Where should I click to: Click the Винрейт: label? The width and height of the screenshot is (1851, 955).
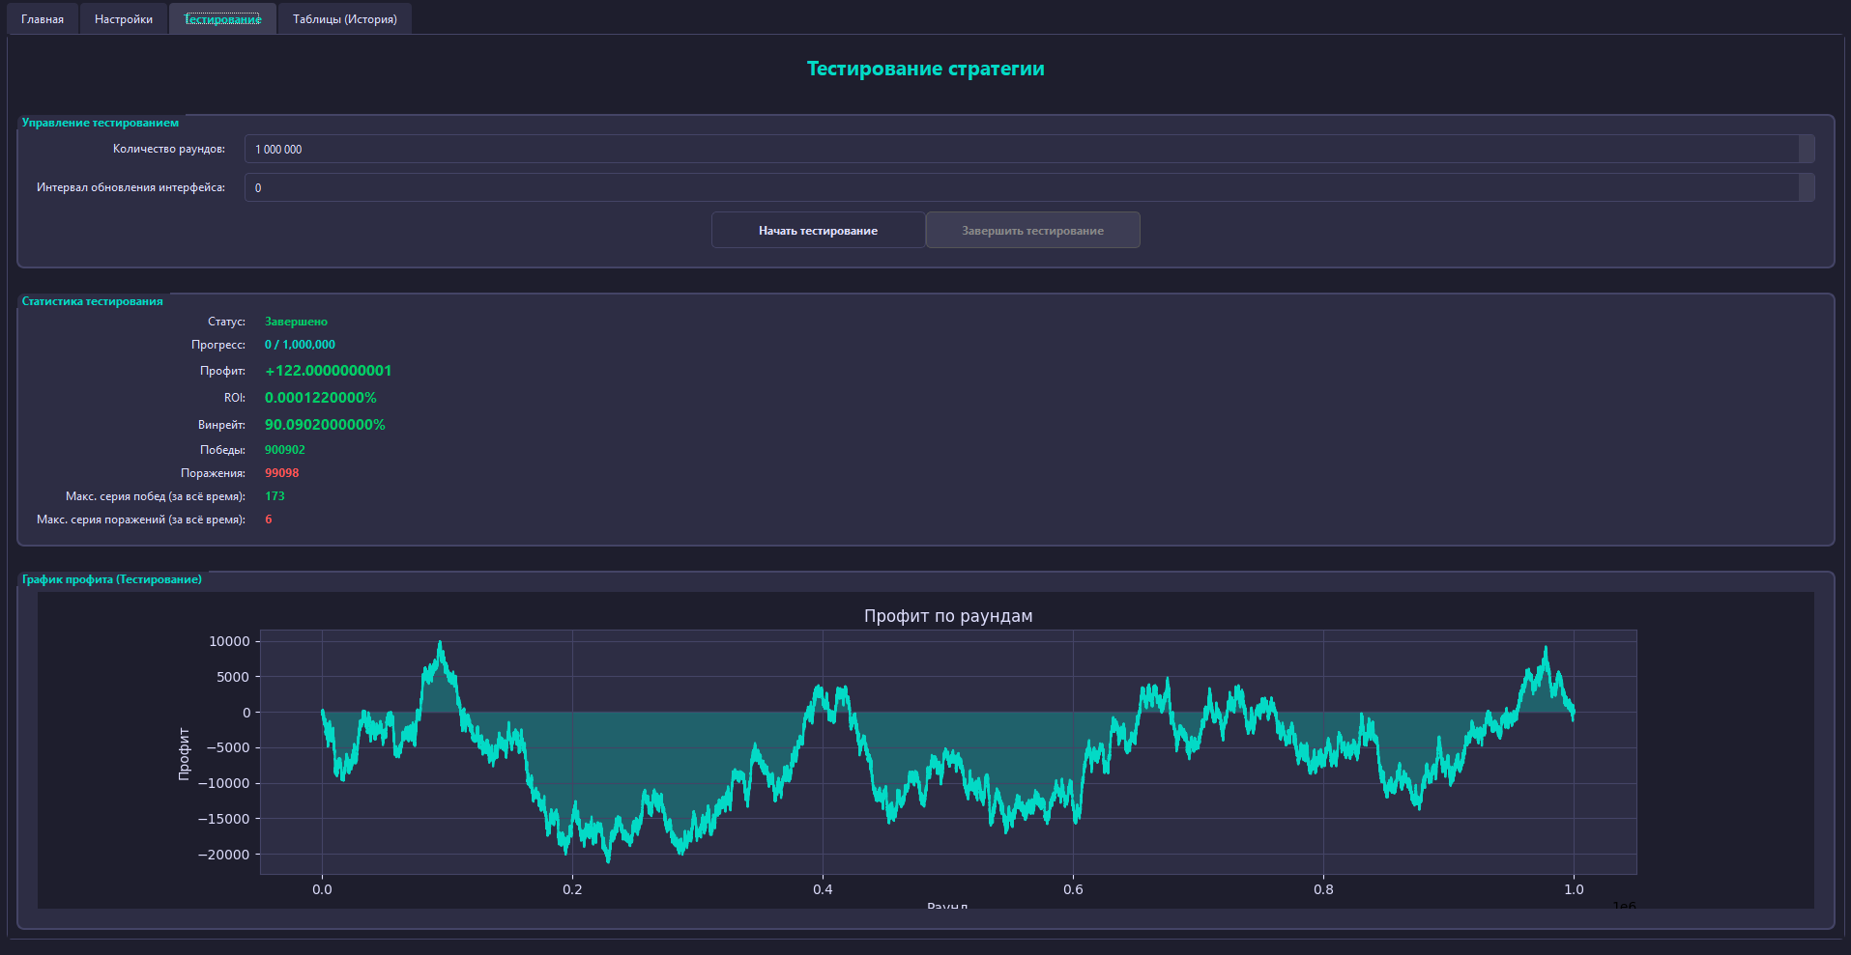[221, 425]
